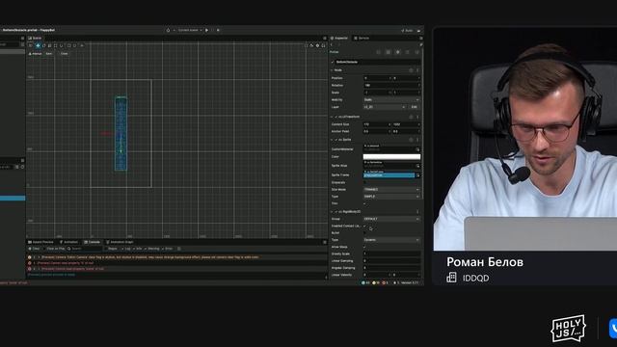
Task: Click the inspector back arrow icon
Action: 332,45
